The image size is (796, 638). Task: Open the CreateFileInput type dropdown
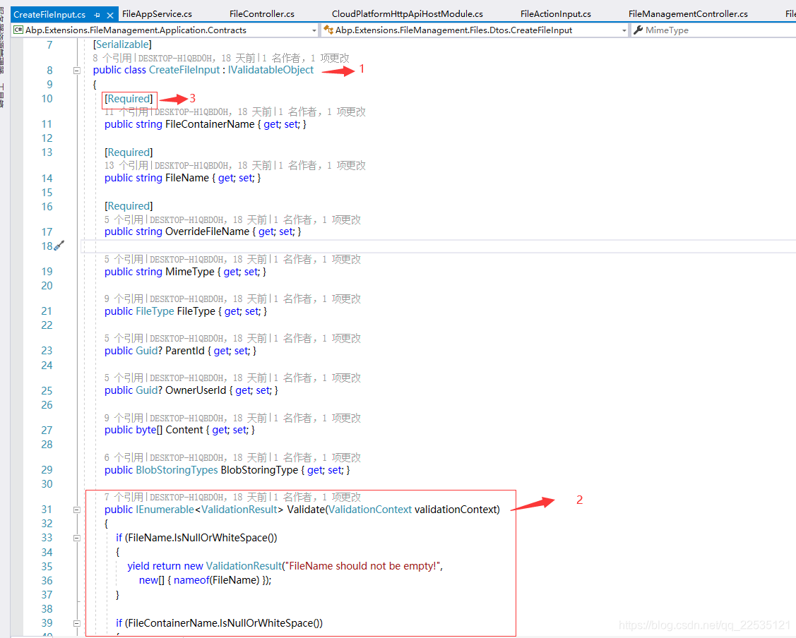[624, 30]
